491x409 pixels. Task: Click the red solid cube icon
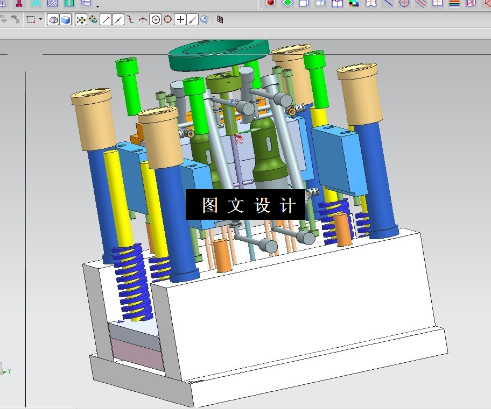pos(271,3)
